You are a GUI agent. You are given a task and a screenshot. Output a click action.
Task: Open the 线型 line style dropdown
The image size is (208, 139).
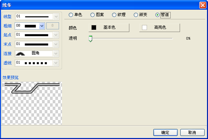pyautogui.click(x=56, y=17)
